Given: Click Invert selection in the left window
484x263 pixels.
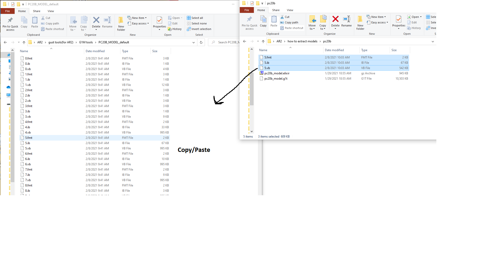Looking at the screenshot, I should coord(199,29).
